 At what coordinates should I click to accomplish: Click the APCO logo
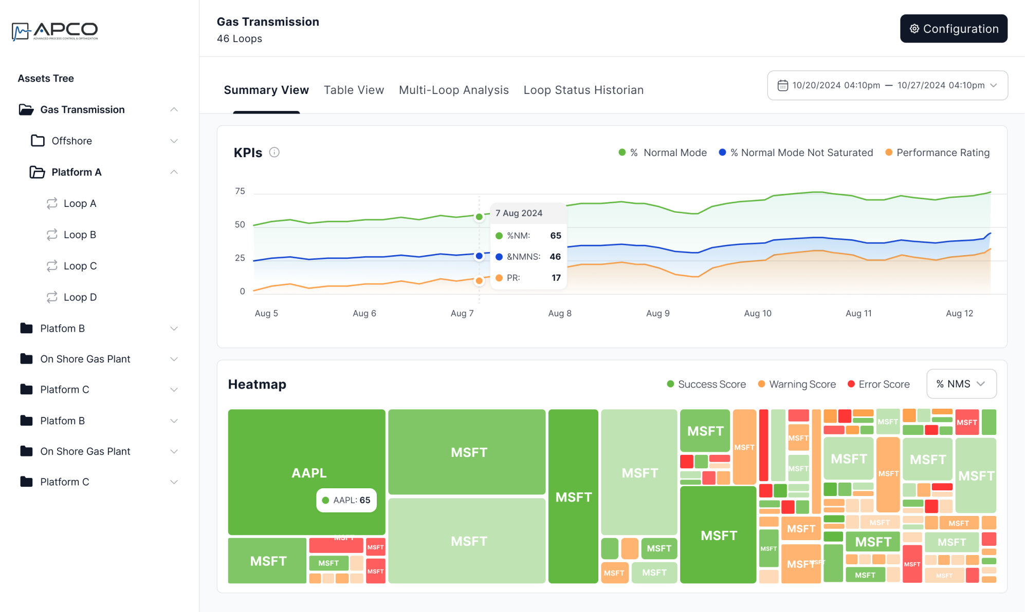[54, 31]
